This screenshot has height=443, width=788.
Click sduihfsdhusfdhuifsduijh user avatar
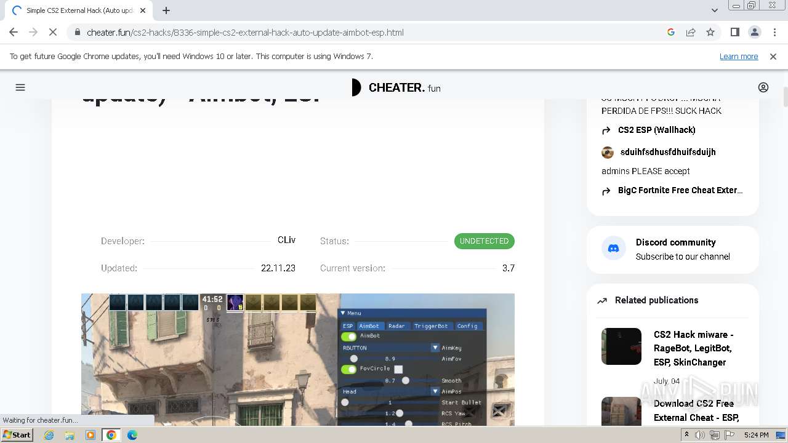[608, 152]
